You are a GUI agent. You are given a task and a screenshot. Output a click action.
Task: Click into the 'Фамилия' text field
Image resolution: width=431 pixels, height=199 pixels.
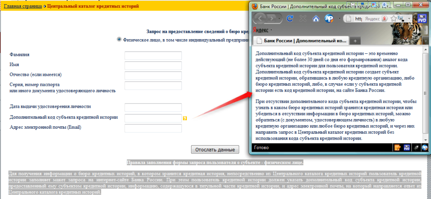[x=153, y=56]
